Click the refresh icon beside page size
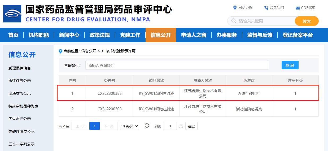 tap(147, 126)
